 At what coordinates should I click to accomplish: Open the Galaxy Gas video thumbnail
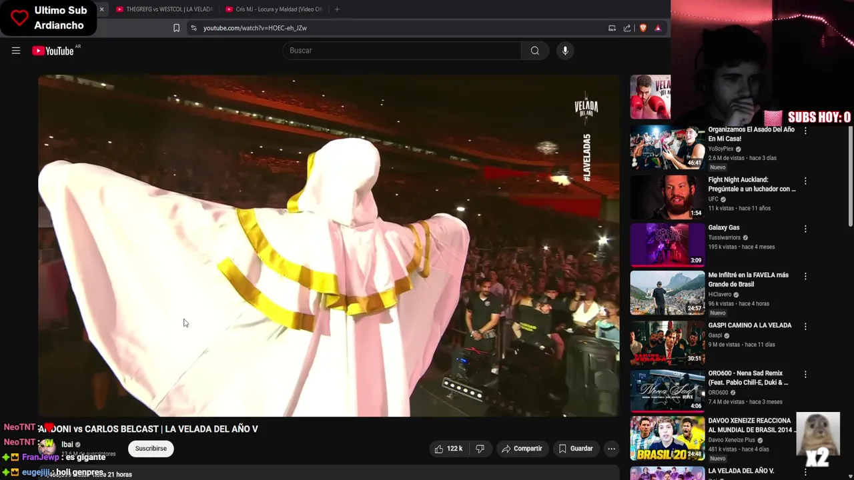(667, 245)
